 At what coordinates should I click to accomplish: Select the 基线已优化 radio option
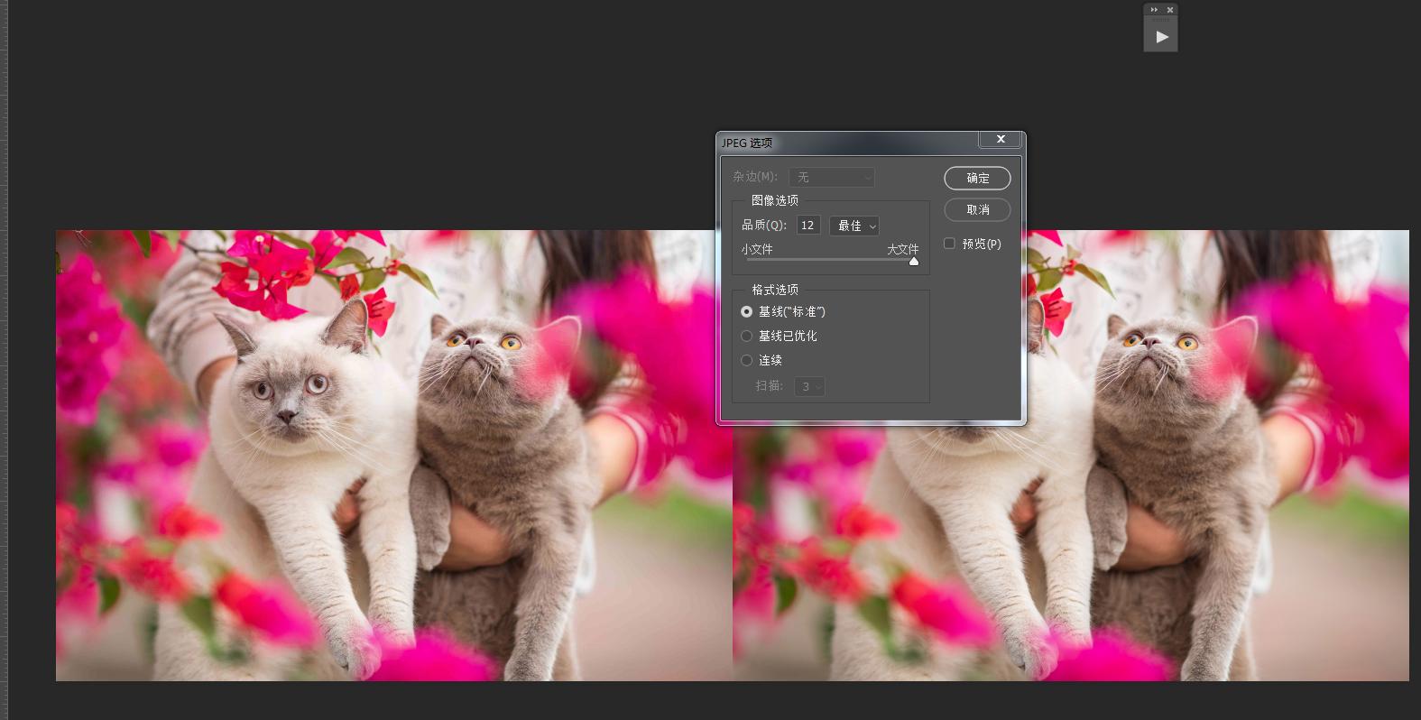(746, 336)
